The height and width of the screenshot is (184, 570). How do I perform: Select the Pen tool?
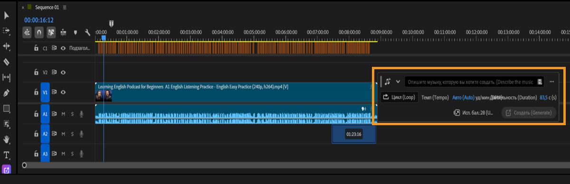(x=7, y=93)
